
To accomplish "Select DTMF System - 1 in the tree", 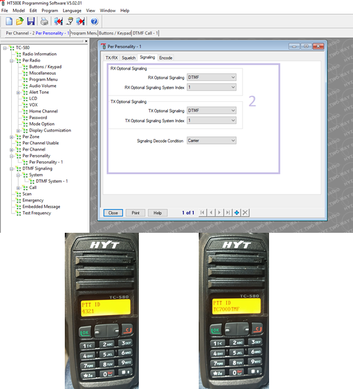I will click(x=52, y=182).
